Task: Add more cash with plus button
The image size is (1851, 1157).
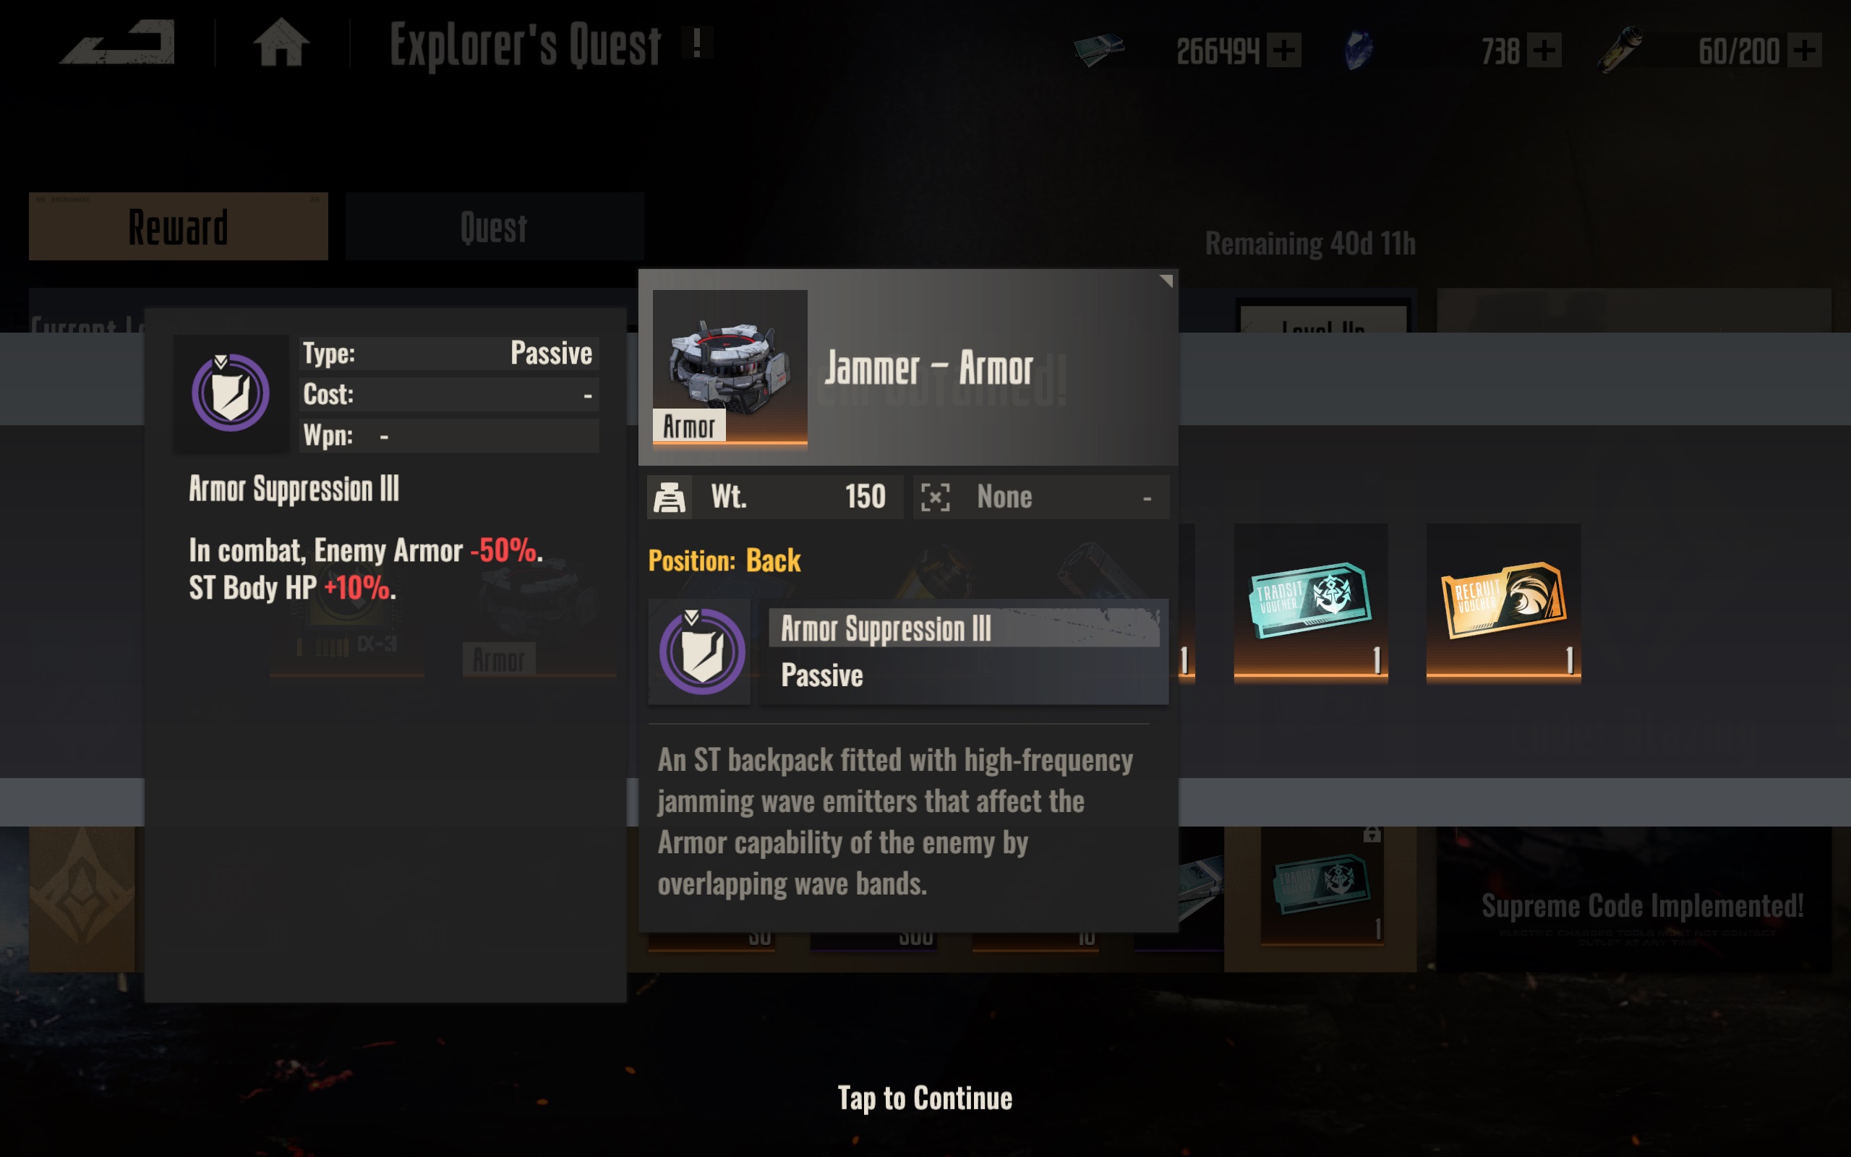Action: (x=1283, y=51)
